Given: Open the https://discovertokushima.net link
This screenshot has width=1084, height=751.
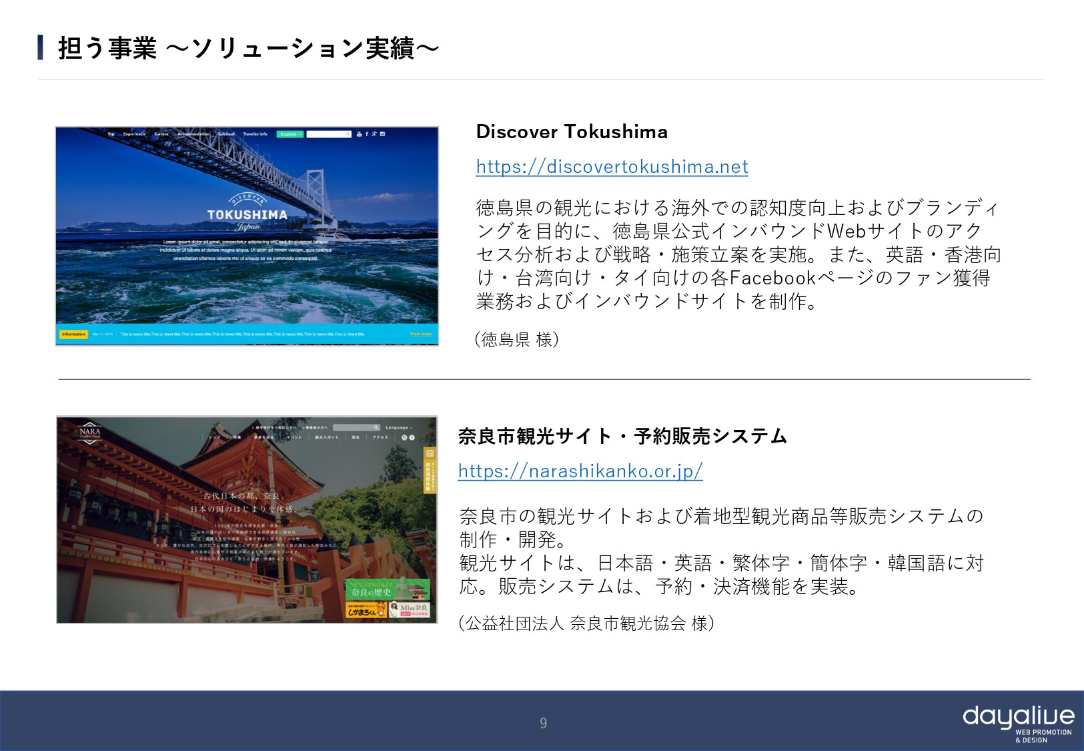Looking at the screenshot, I should [612, 167].
